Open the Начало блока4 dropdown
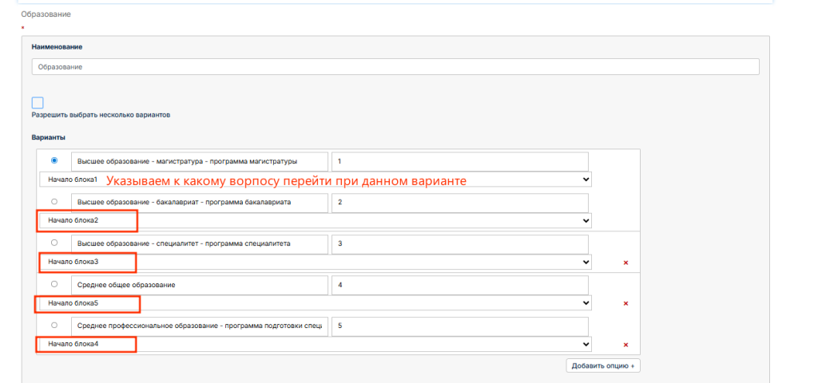The height and width of the screenshot is (383, 818). pos(316,344)
